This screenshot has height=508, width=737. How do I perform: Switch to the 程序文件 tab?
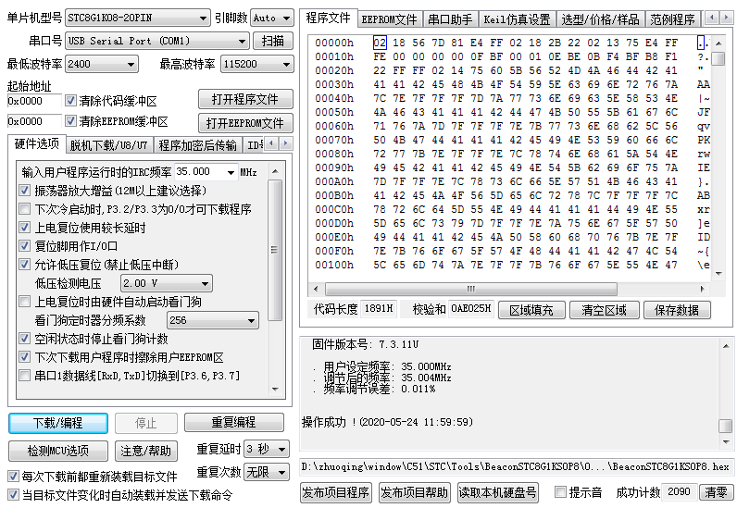coord(328,18)
